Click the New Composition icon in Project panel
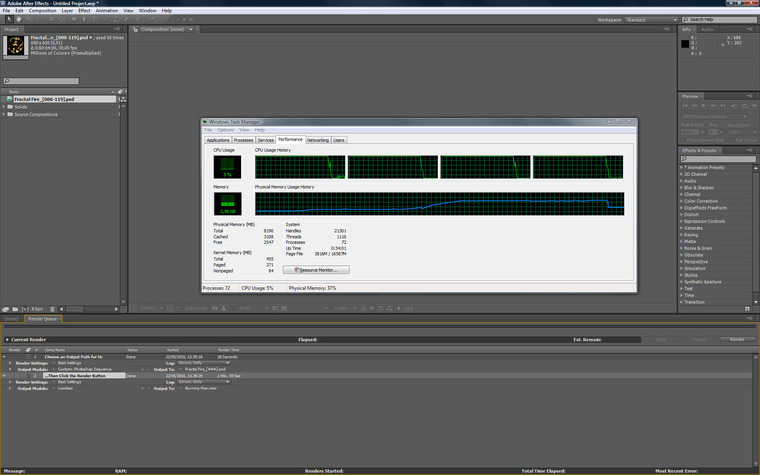Viewport: 760px width, 475px height. pos(25,309)
